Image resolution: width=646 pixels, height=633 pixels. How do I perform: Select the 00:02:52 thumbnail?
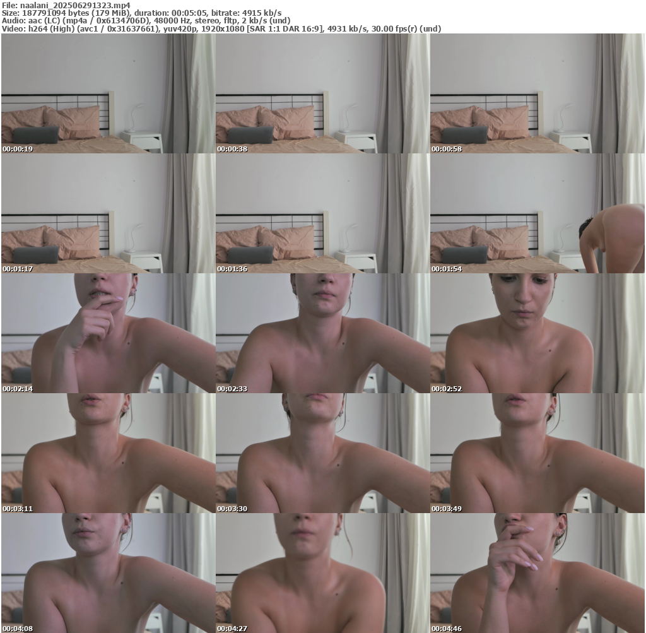(537, 333)
